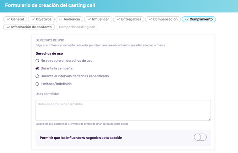Image resolution: width=238 pixels, height=153 pixels.
Task: Select the 'Durante la campaña' radio option
Action: tap(37, 68)
